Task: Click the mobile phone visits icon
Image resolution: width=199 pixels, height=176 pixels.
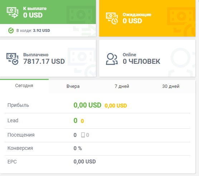Action: coord(83,135)
